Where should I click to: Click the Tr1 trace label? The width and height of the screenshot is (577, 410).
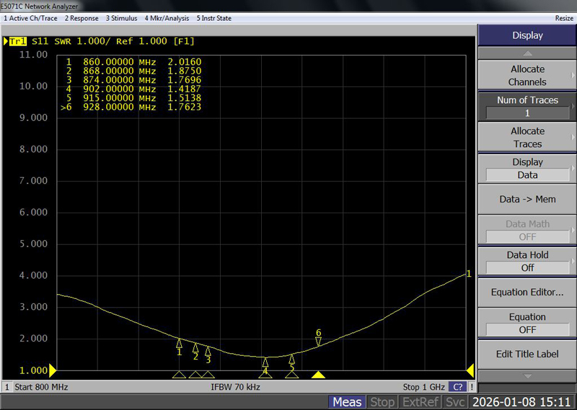(16, 42)
